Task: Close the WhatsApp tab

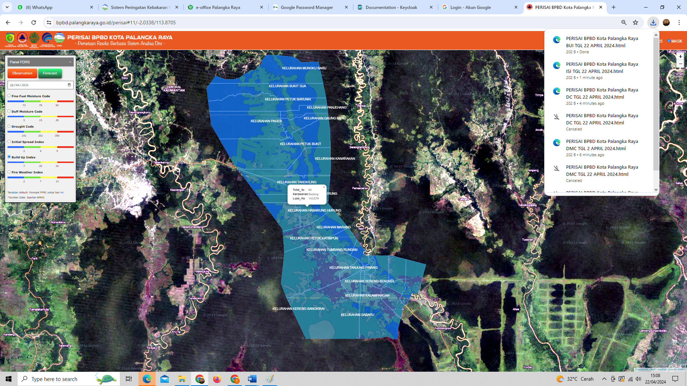Action: coord(92,7)
